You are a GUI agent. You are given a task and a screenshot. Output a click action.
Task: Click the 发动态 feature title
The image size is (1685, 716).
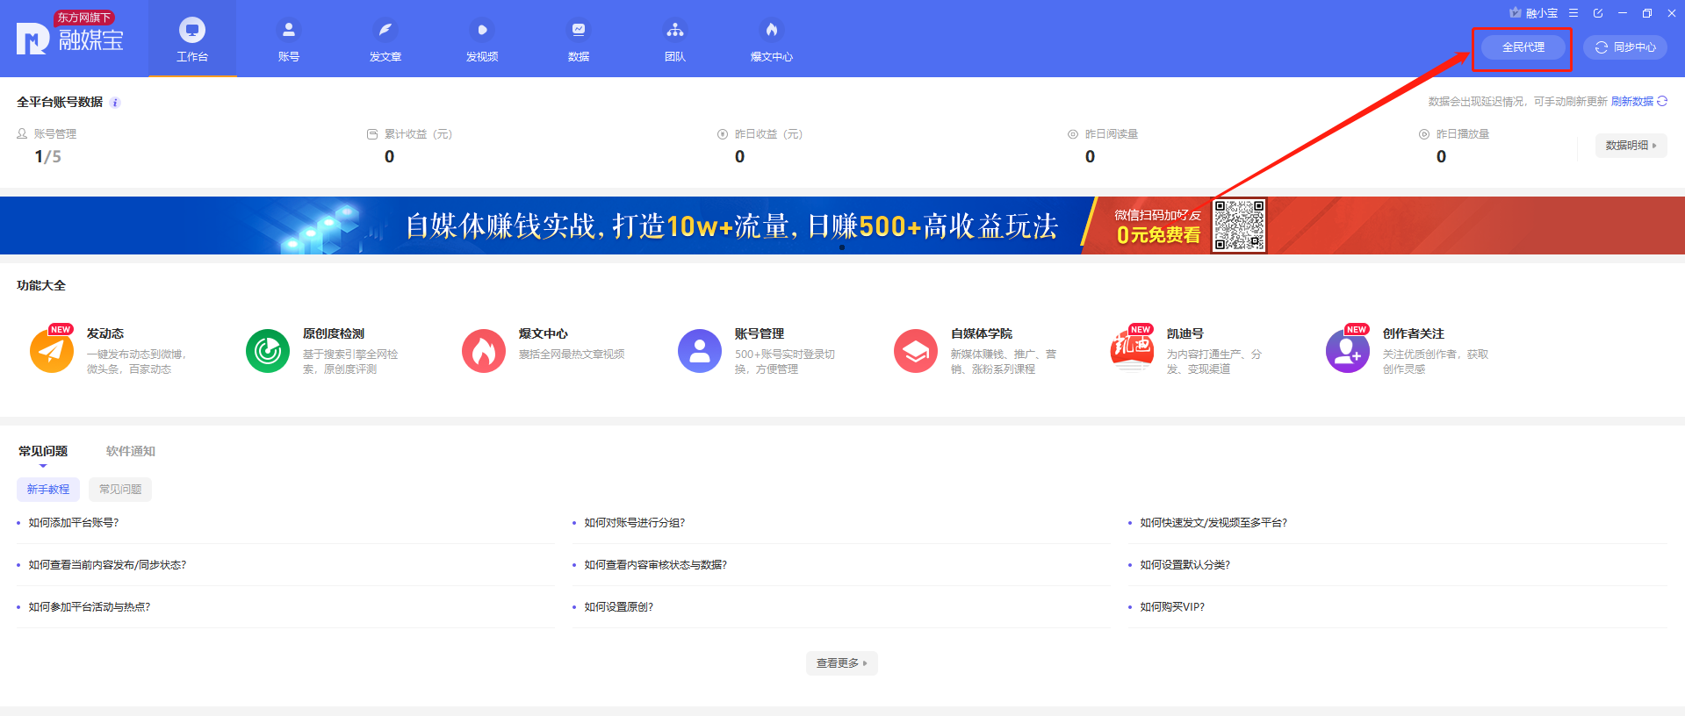pos(105,333)
